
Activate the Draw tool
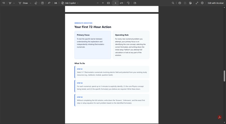[23, 3]
